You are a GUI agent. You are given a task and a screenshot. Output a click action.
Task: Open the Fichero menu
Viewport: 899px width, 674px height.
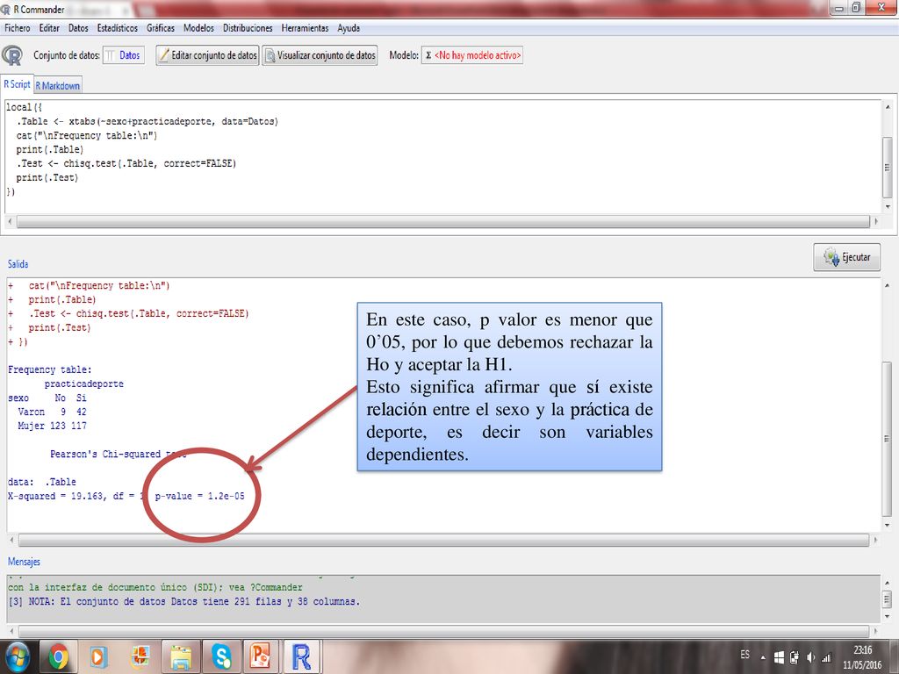tap(18, 27)
